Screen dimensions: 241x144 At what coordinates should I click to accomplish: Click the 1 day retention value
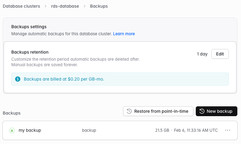coord(202,54)
